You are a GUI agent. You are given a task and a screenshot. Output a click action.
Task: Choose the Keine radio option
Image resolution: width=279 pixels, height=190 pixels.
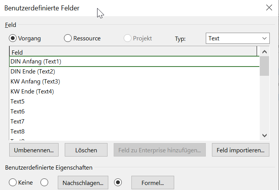(13, 182)
